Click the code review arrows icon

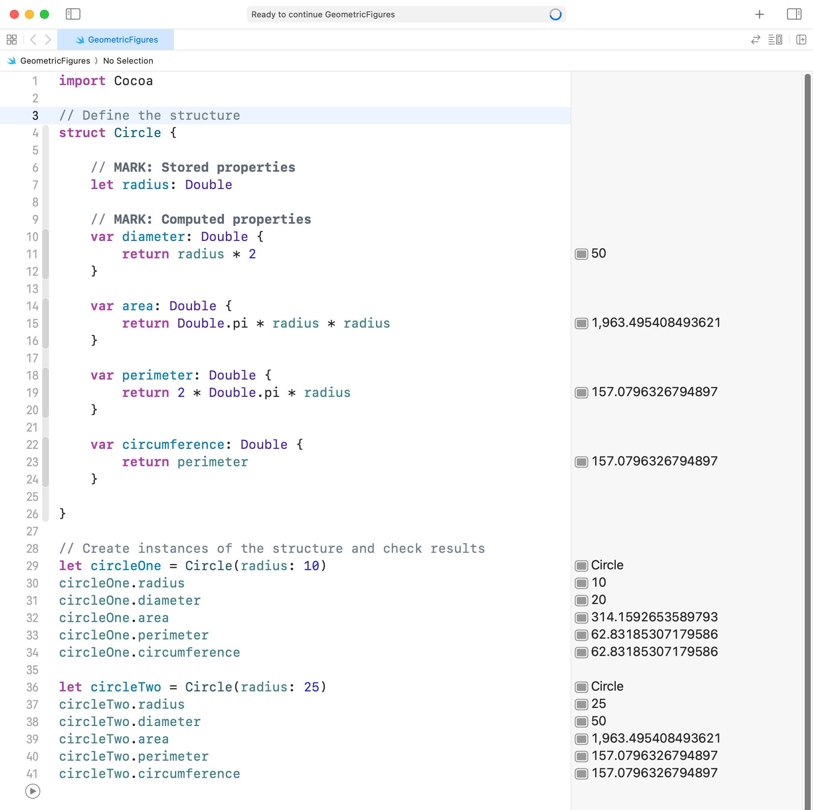(x=755, y=40)
